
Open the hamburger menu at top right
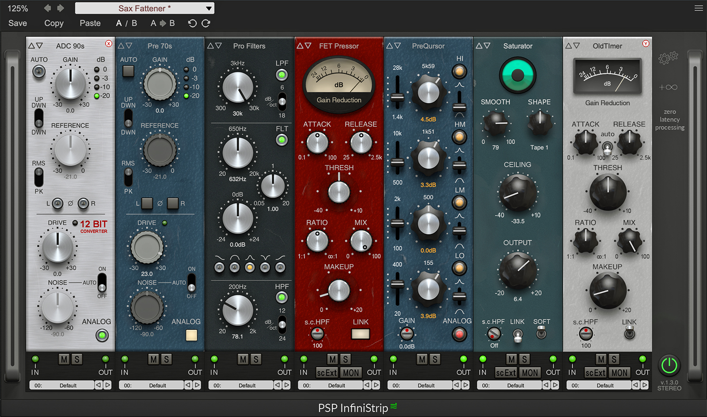coord(699,8)
